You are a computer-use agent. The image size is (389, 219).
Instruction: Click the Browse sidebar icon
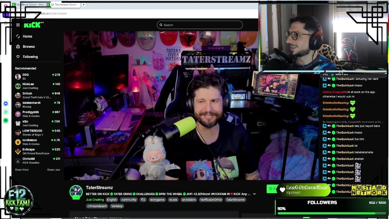coord(18,47)
